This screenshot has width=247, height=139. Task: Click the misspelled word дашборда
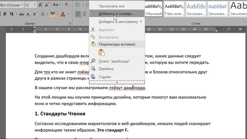(x=134, y=88)
